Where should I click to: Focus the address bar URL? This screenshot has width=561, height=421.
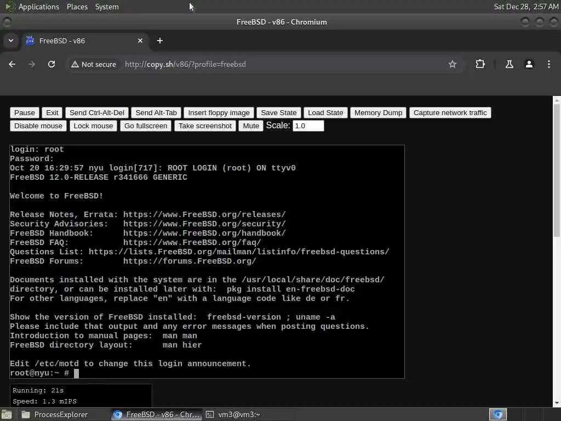coord(185,65)
